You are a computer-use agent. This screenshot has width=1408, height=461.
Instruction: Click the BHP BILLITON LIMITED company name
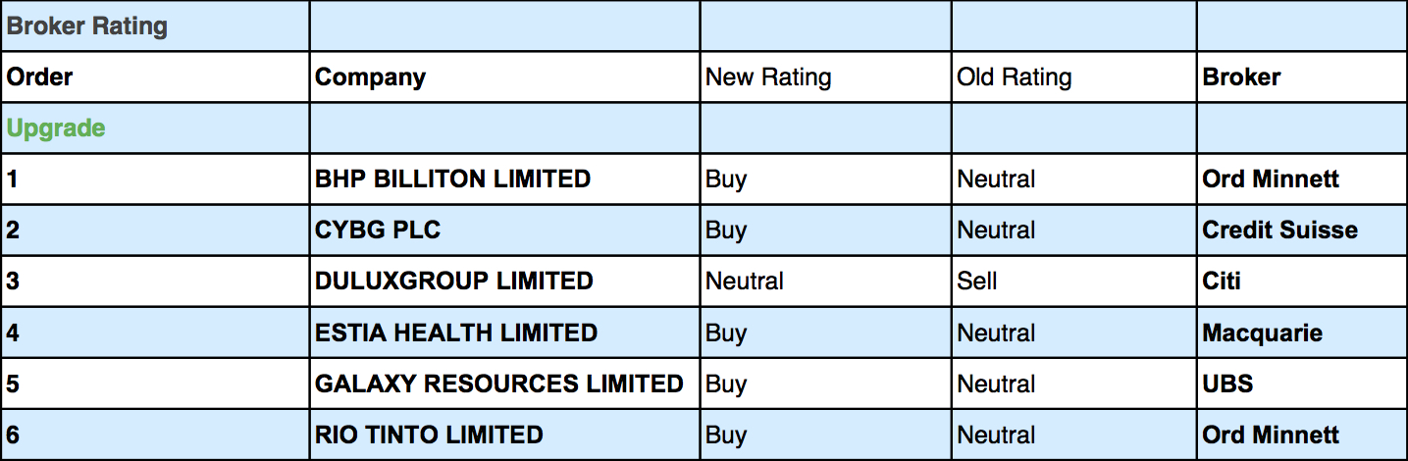[x=452, y=179]
